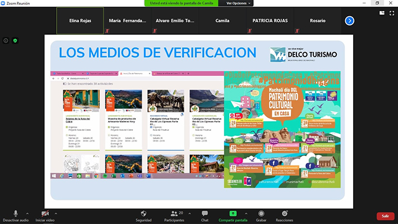Click the green Compartir pantalla icon
The image size is (398, 224).
click(x=233, y=213)
